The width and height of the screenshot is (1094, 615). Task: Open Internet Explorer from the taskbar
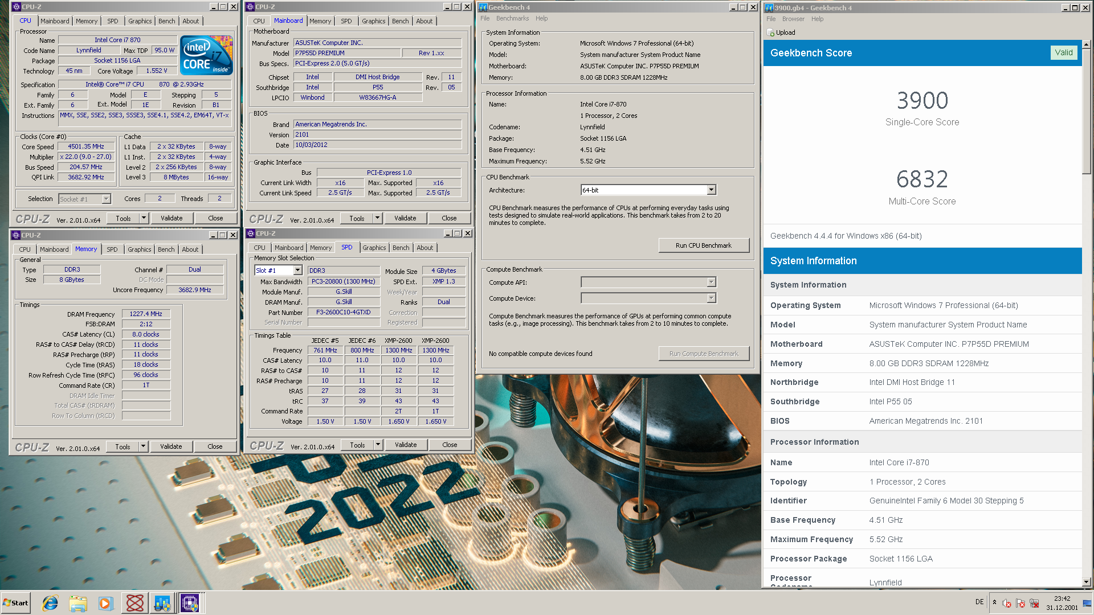[50, 603]
